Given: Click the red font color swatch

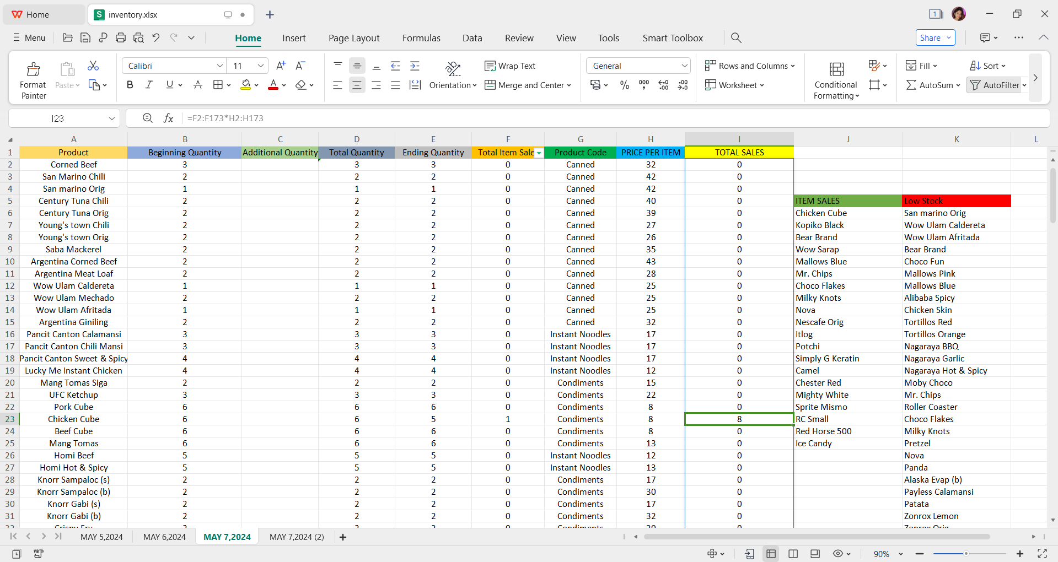Looking at the screenshot, I should pyautogui.click(x=273, y=85).
